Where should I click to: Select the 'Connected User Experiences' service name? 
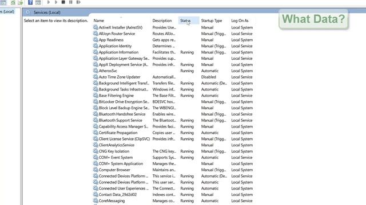click(124, 188)
